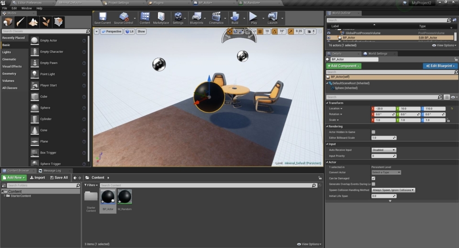459x248 pixels.
Task: Click the Search Classes field
Action: [46, 31]
